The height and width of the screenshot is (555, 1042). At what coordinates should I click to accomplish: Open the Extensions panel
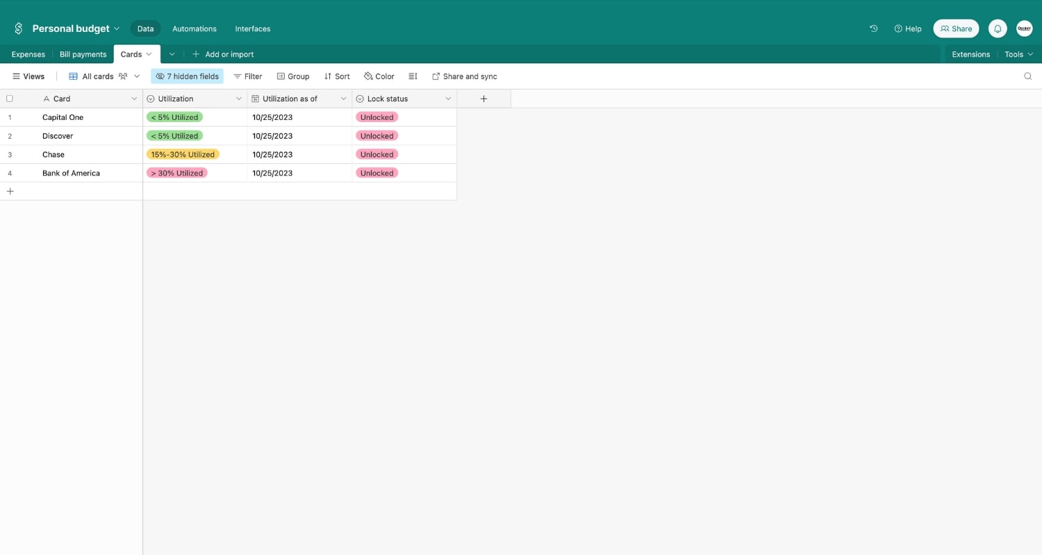pyautogui.click(x=970, y=54)
